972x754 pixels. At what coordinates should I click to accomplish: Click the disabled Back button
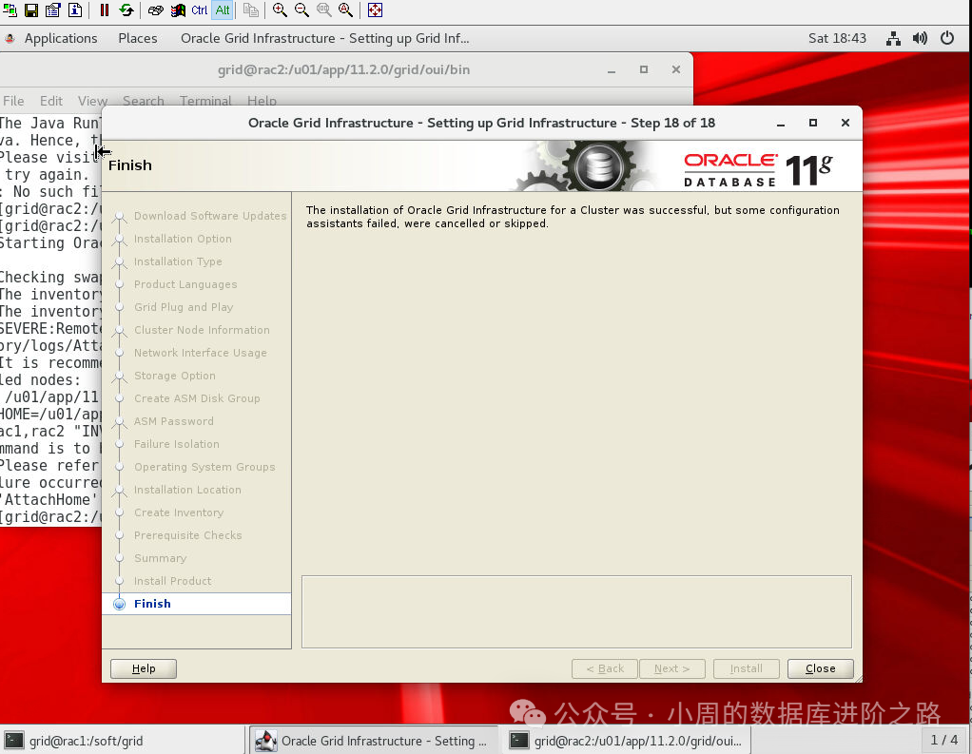tap(604, 668)
